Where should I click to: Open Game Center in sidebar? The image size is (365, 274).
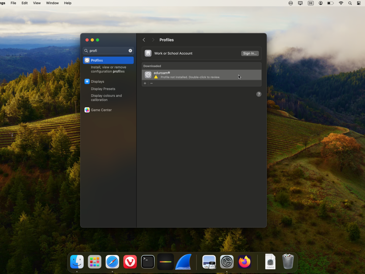click(x=101, y=110)
